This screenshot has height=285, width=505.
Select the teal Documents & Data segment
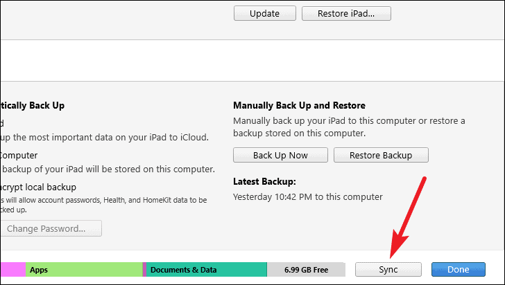click(207, 270)
